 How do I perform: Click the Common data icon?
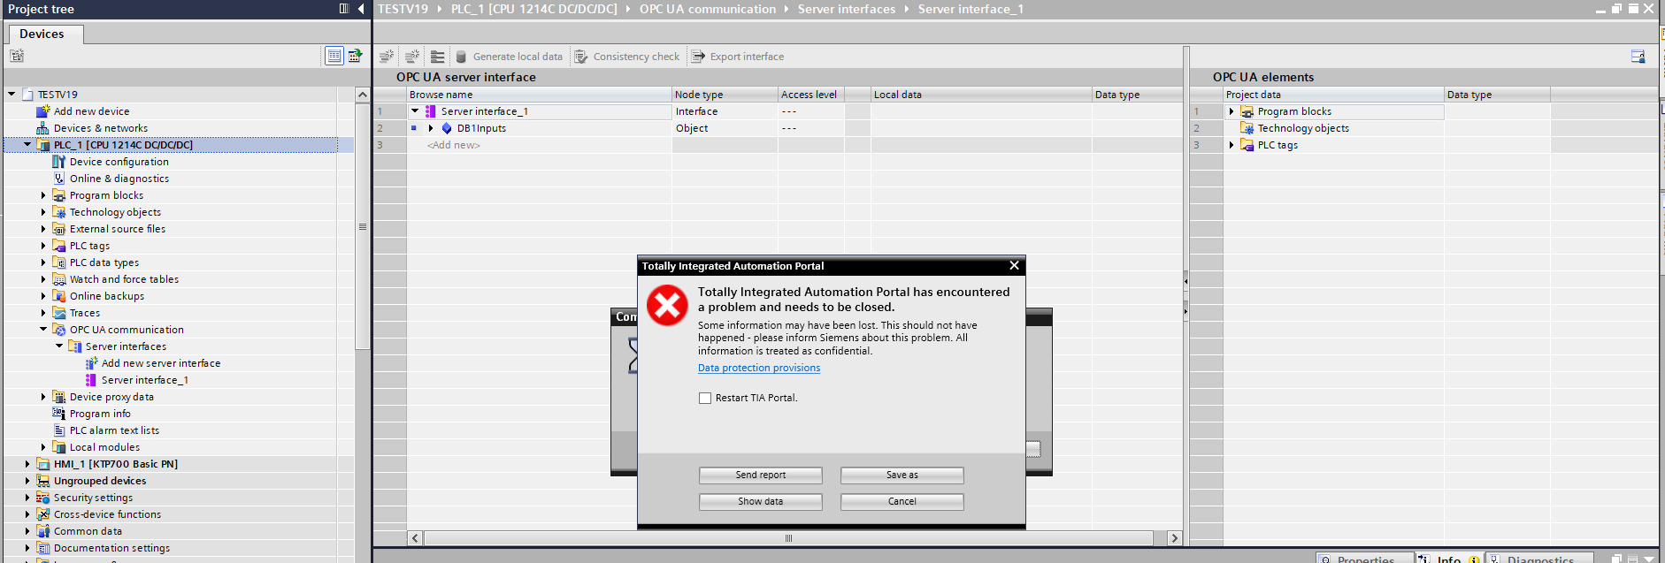click(x=43, y=531)
